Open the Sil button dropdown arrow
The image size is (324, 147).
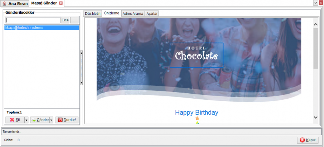[26, 120]
